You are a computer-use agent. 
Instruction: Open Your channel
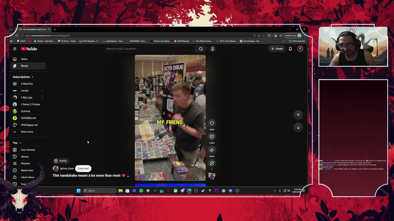pyautogui.click(x=28, y=150)
